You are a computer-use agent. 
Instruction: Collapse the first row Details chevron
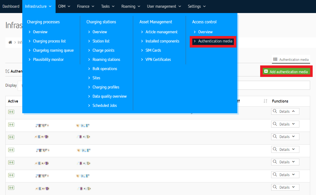click(293, 111)
